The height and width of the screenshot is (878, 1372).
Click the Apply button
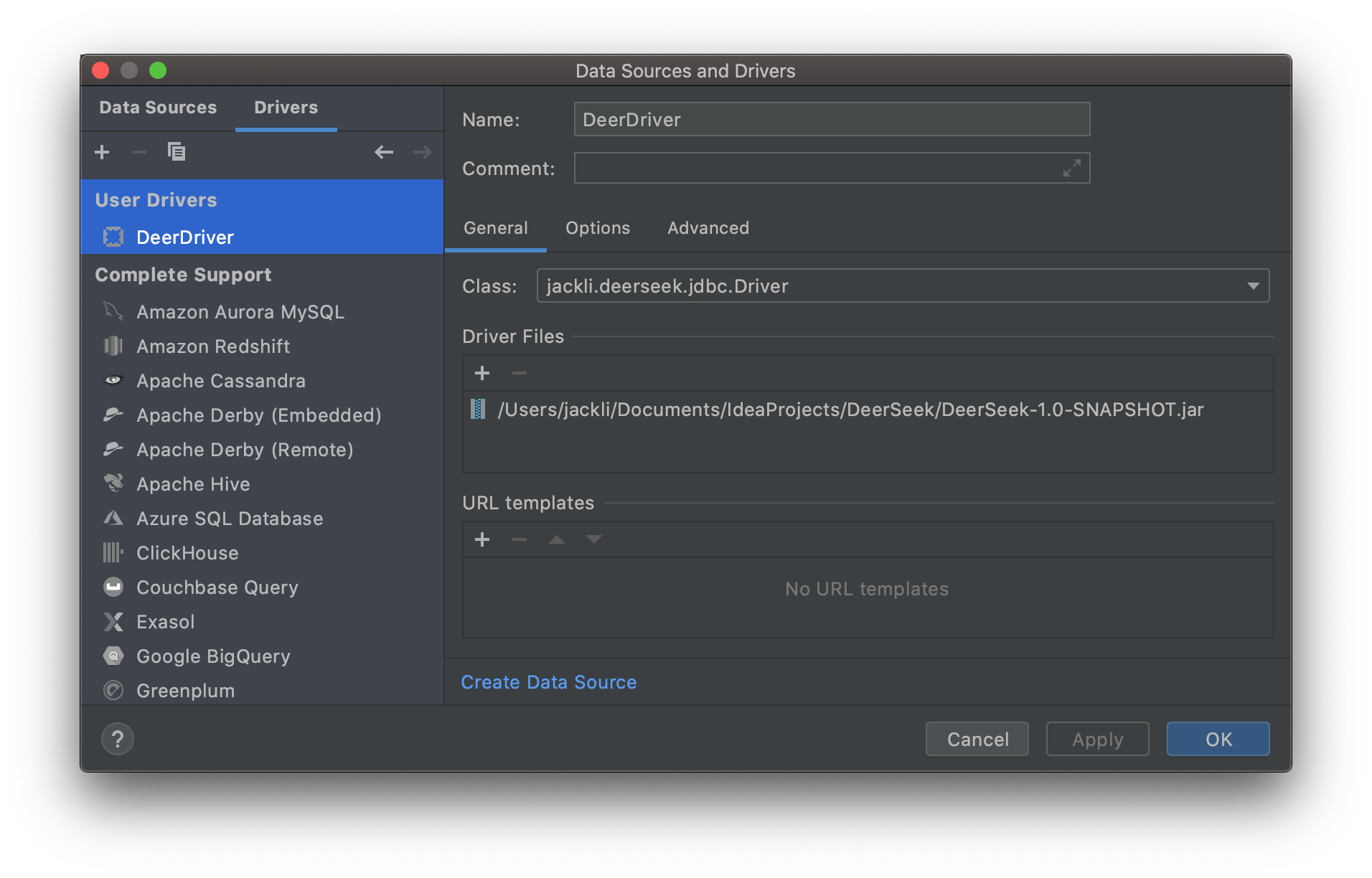[x=1098, y=739]
